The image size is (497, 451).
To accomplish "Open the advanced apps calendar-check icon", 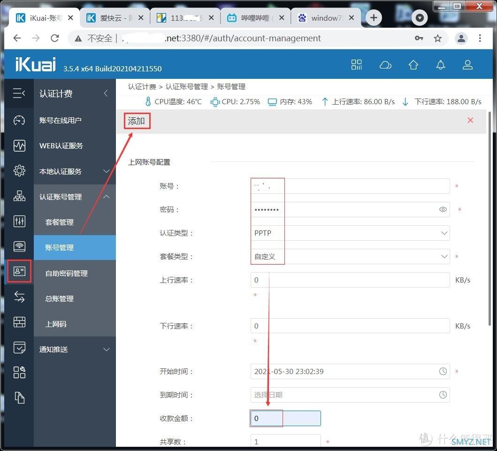I will click(19, 347).
